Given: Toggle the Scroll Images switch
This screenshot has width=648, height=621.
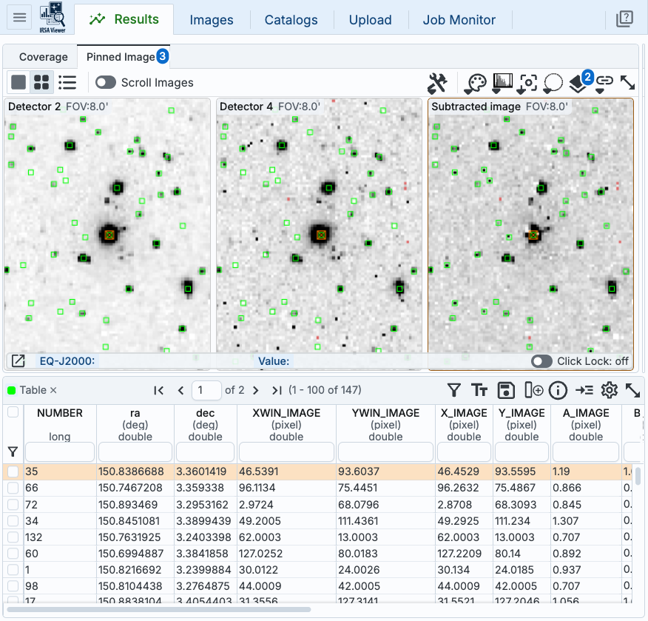Looking at the screenshot, I should 106,82.
